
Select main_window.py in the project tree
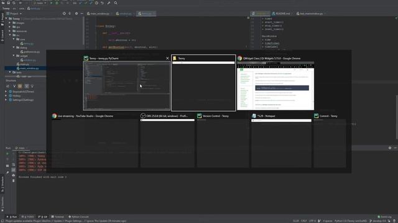(x=27, y=68)
